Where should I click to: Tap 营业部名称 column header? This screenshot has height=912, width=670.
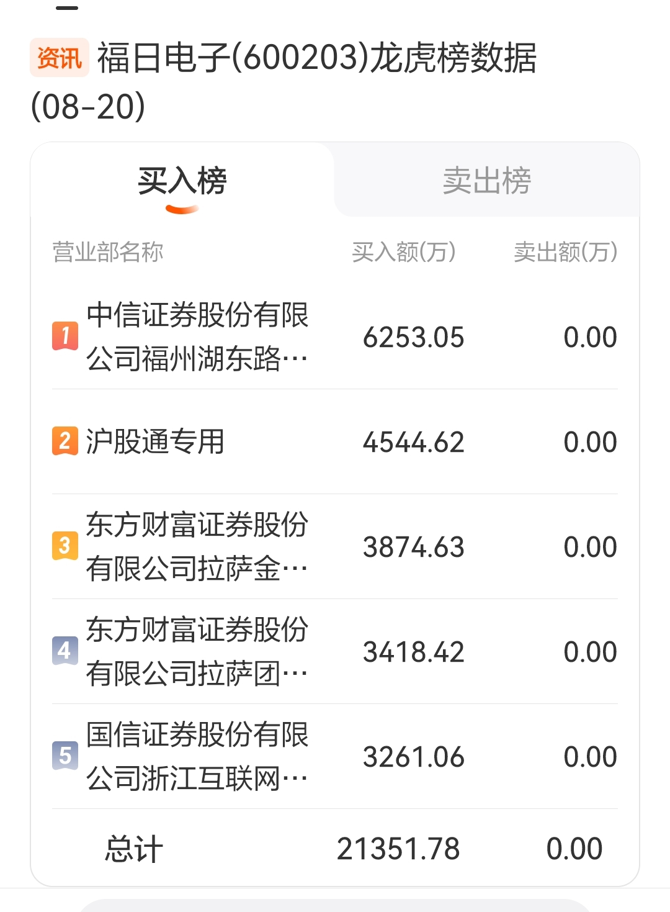pos(108,252)
